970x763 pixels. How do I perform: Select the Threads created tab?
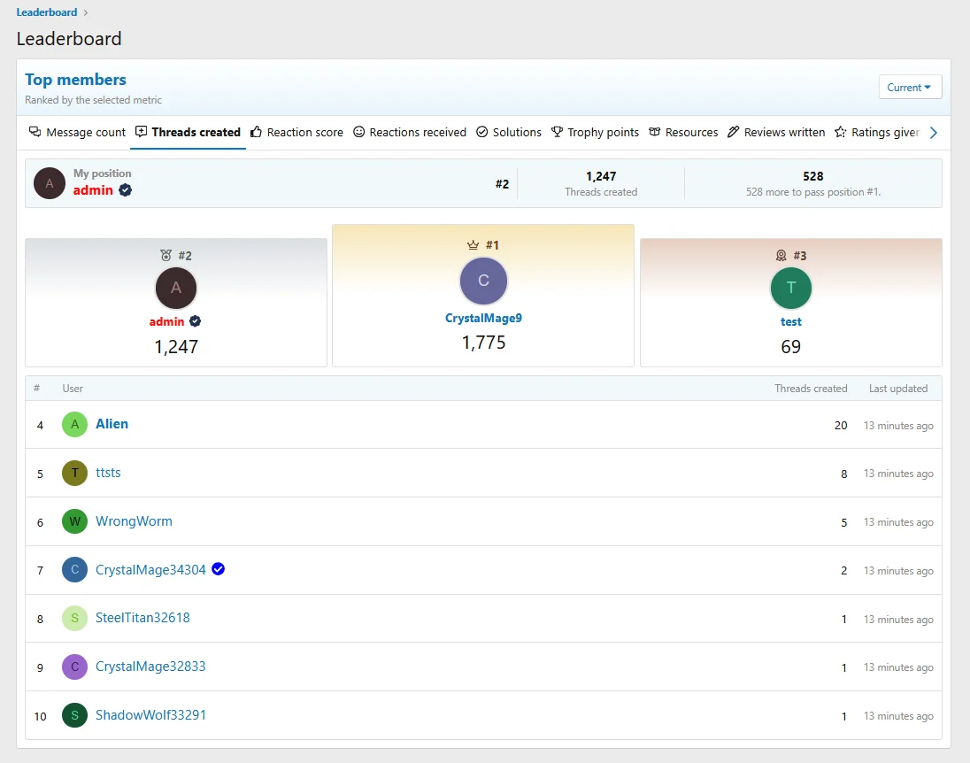[x=188, y=133]
